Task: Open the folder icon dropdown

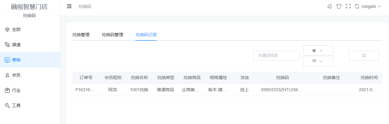Action: (x=318, y=61)
